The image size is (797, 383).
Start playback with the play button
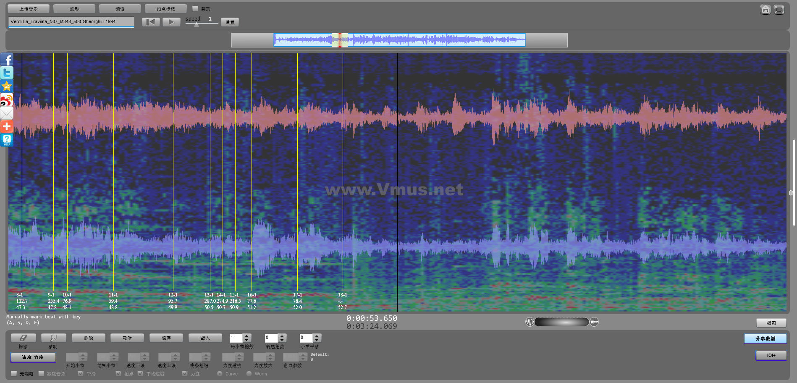[171, 22]
